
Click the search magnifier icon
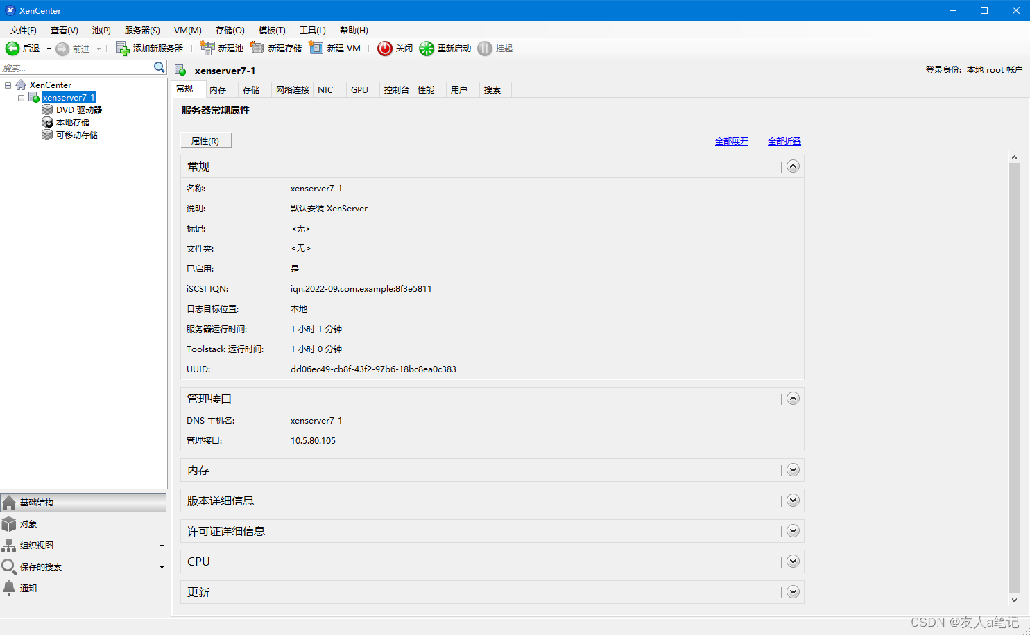click(x=160, y=67)
